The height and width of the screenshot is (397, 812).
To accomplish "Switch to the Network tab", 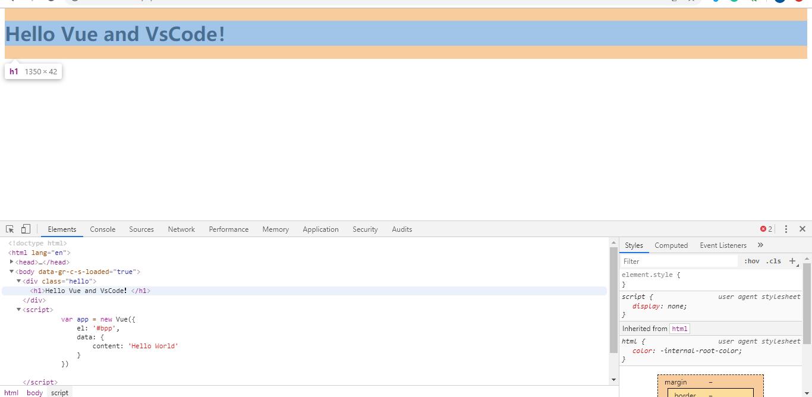I will tap(181, 229).
